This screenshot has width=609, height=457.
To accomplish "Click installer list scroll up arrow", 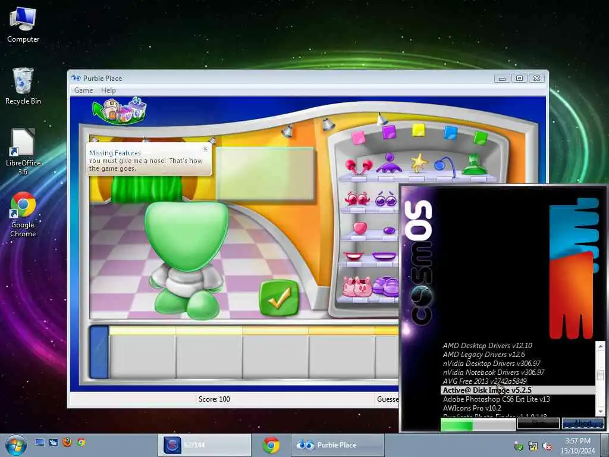I will [601, 346].
